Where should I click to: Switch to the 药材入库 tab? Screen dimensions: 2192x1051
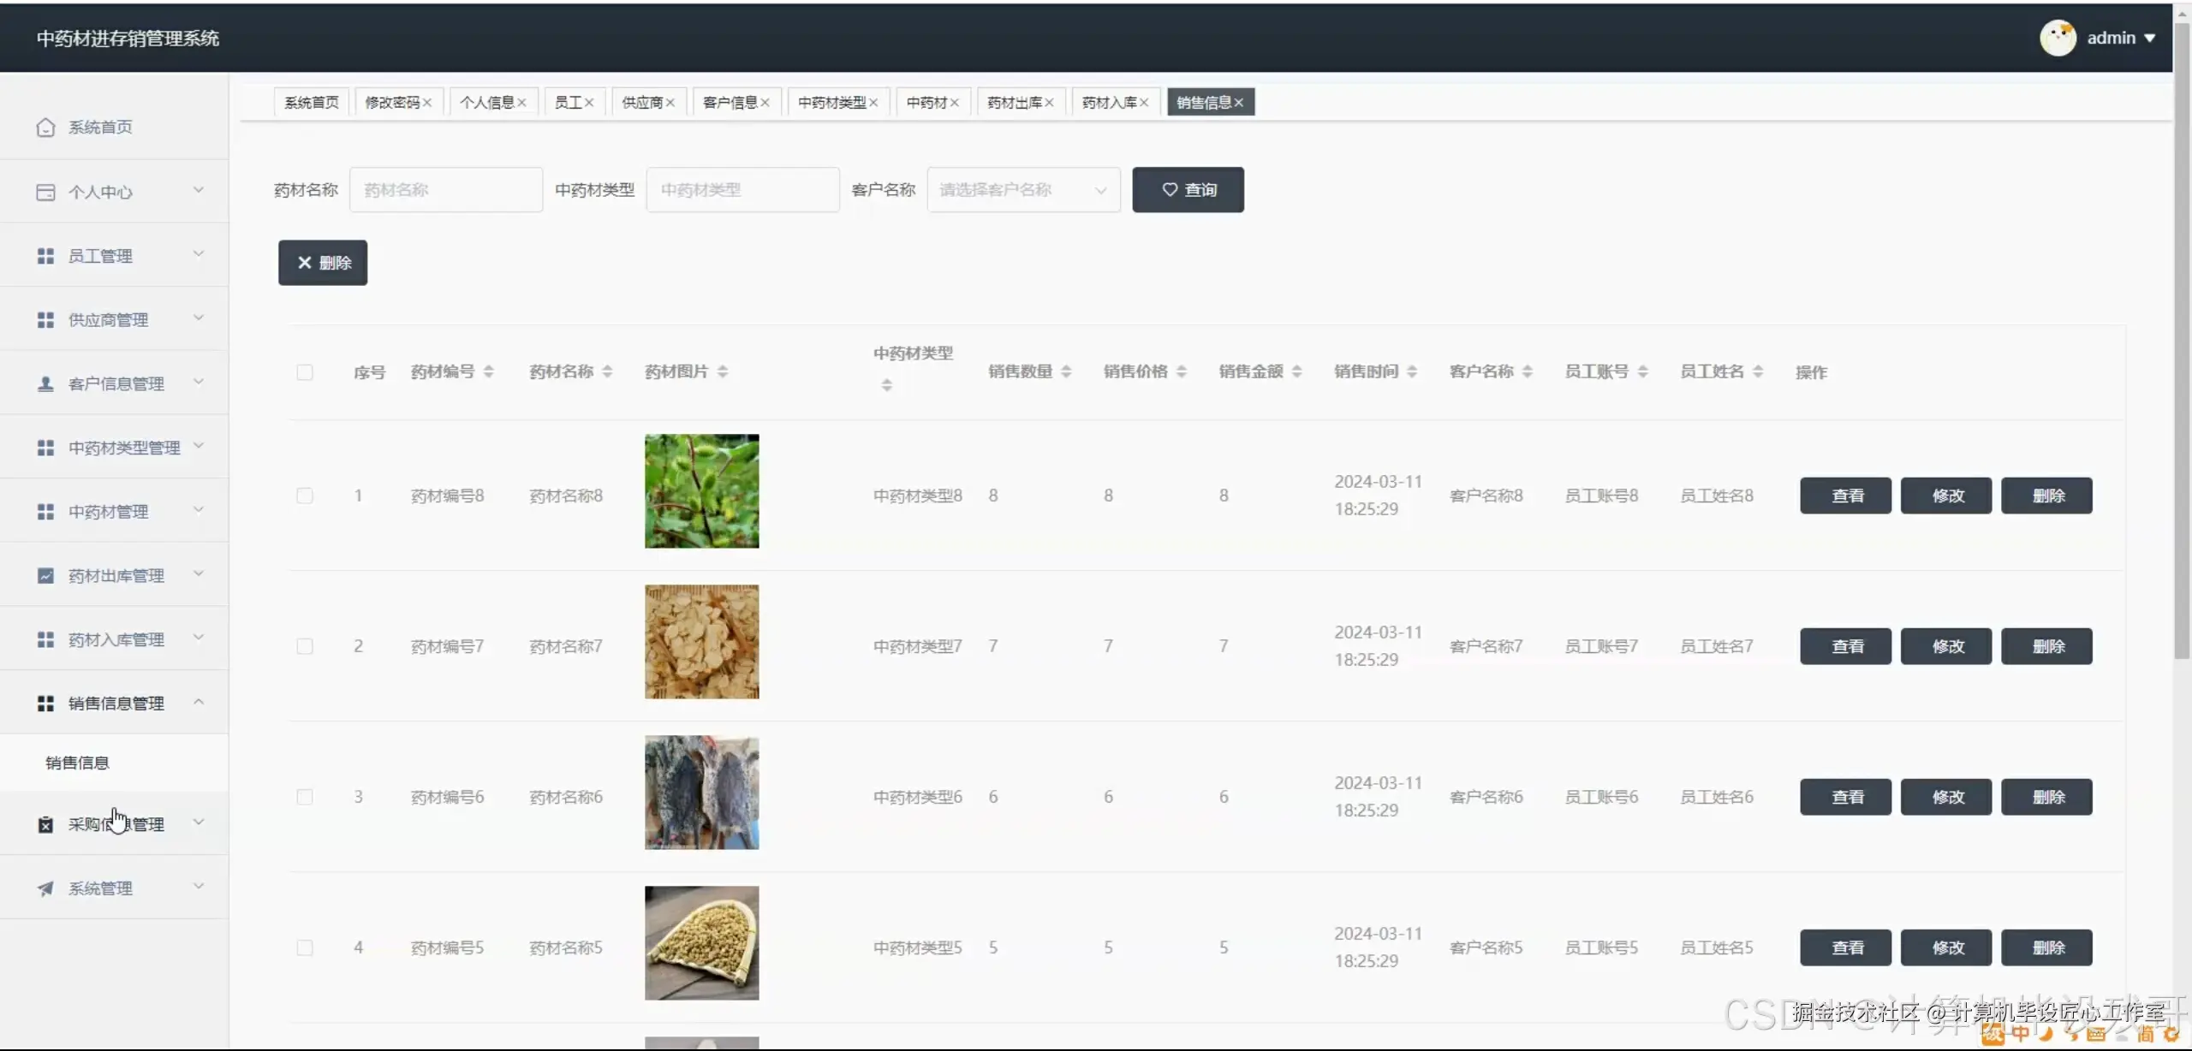(x=1108, y=103)
